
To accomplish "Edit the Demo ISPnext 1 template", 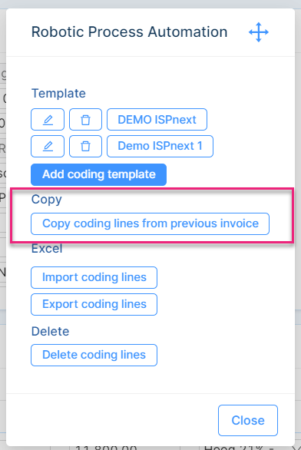I will point(48,147).
